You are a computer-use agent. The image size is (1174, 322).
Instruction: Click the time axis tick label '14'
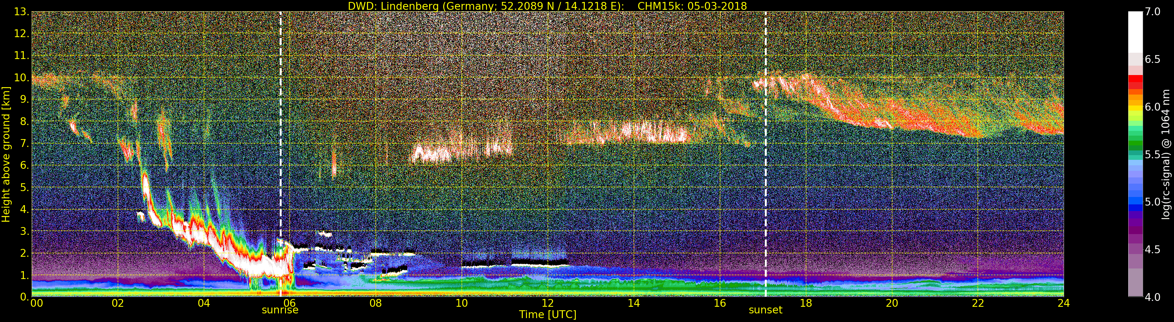click(633, 303)
